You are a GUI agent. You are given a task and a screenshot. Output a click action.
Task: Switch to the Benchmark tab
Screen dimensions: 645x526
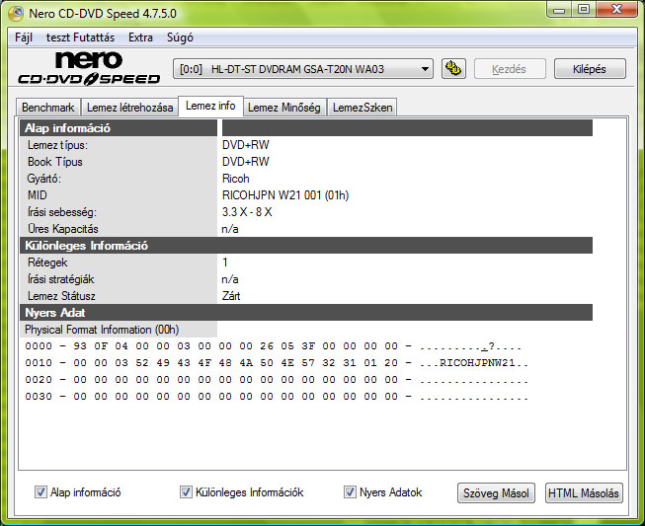pos(48,108)
